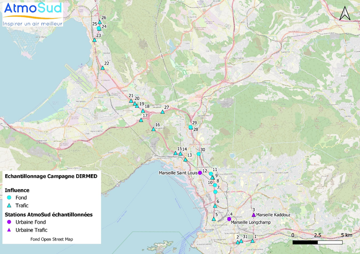The image size is (360, 254).
Task: Click the triangle marker labeled 13
Action: [185, 160]
